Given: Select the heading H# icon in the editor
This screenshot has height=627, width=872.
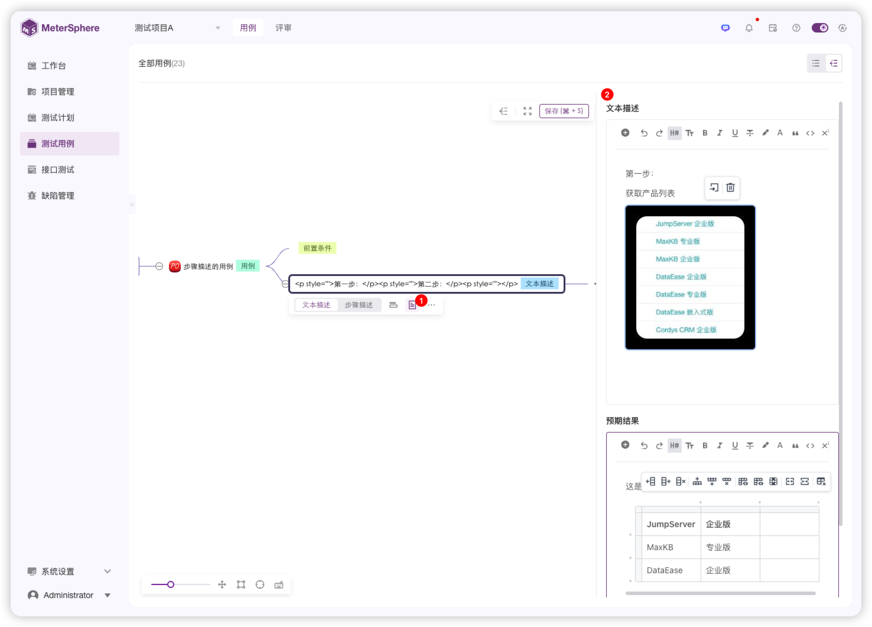Looking at the screenshot, I should (674, 132).
